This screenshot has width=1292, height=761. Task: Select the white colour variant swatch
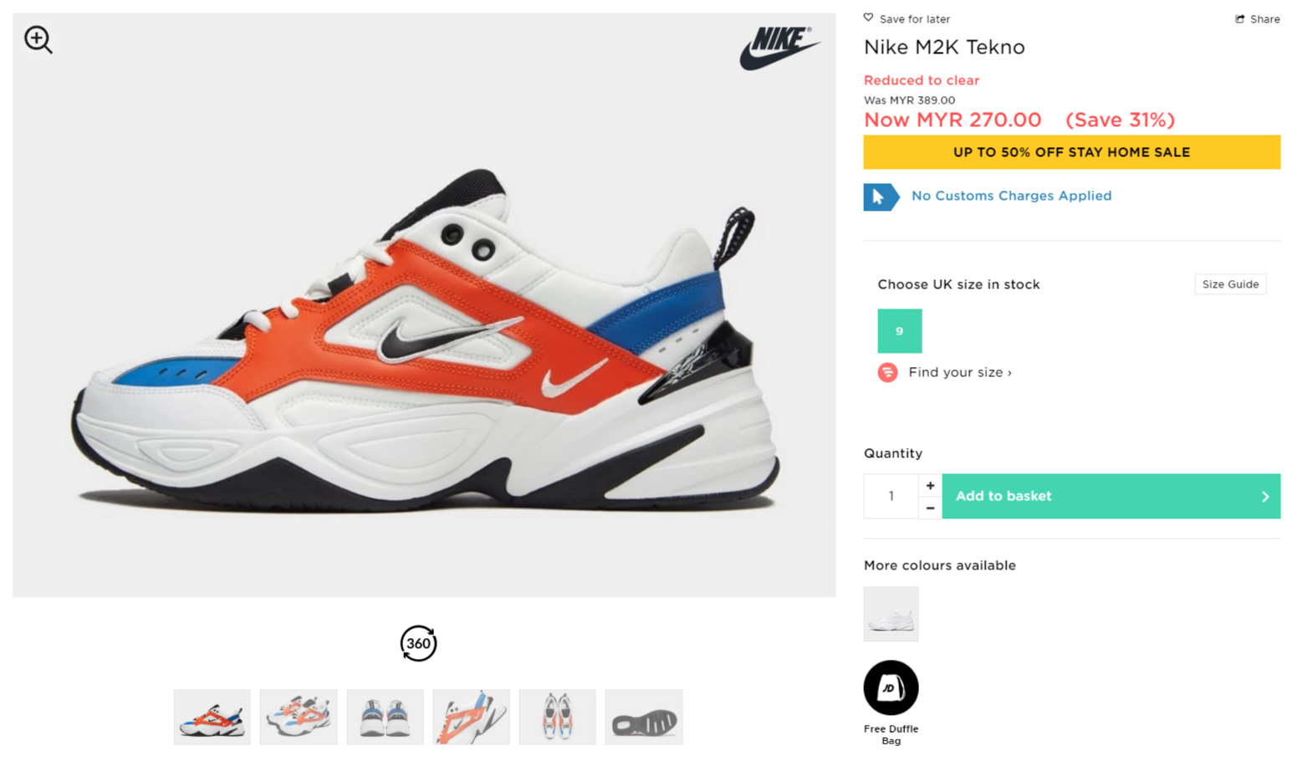[891, 614]
